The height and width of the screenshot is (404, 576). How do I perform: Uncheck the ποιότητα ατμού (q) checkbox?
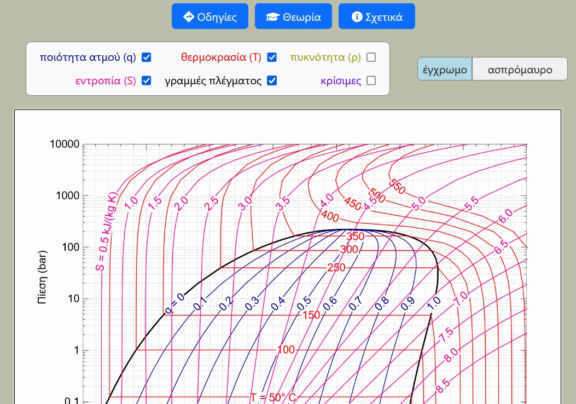pyautogui.click(x=146, y=57)
